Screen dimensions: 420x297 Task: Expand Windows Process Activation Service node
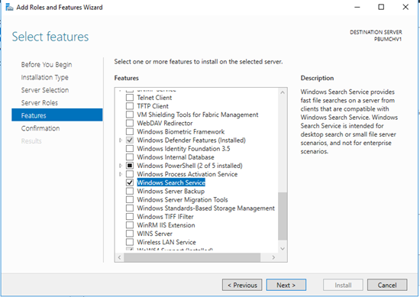[121, 174]
